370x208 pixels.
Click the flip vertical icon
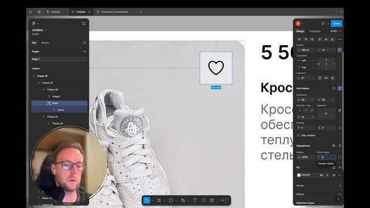pos(332,78)
